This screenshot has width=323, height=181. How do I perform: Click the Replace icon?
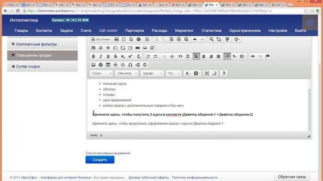[x=219, y=39]
